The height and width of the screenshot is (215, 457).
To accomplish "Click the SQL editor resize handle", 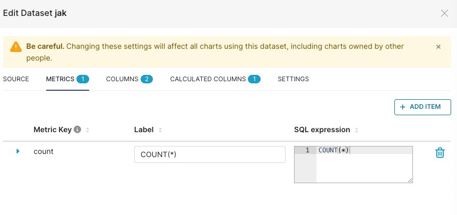I will 410,180.
